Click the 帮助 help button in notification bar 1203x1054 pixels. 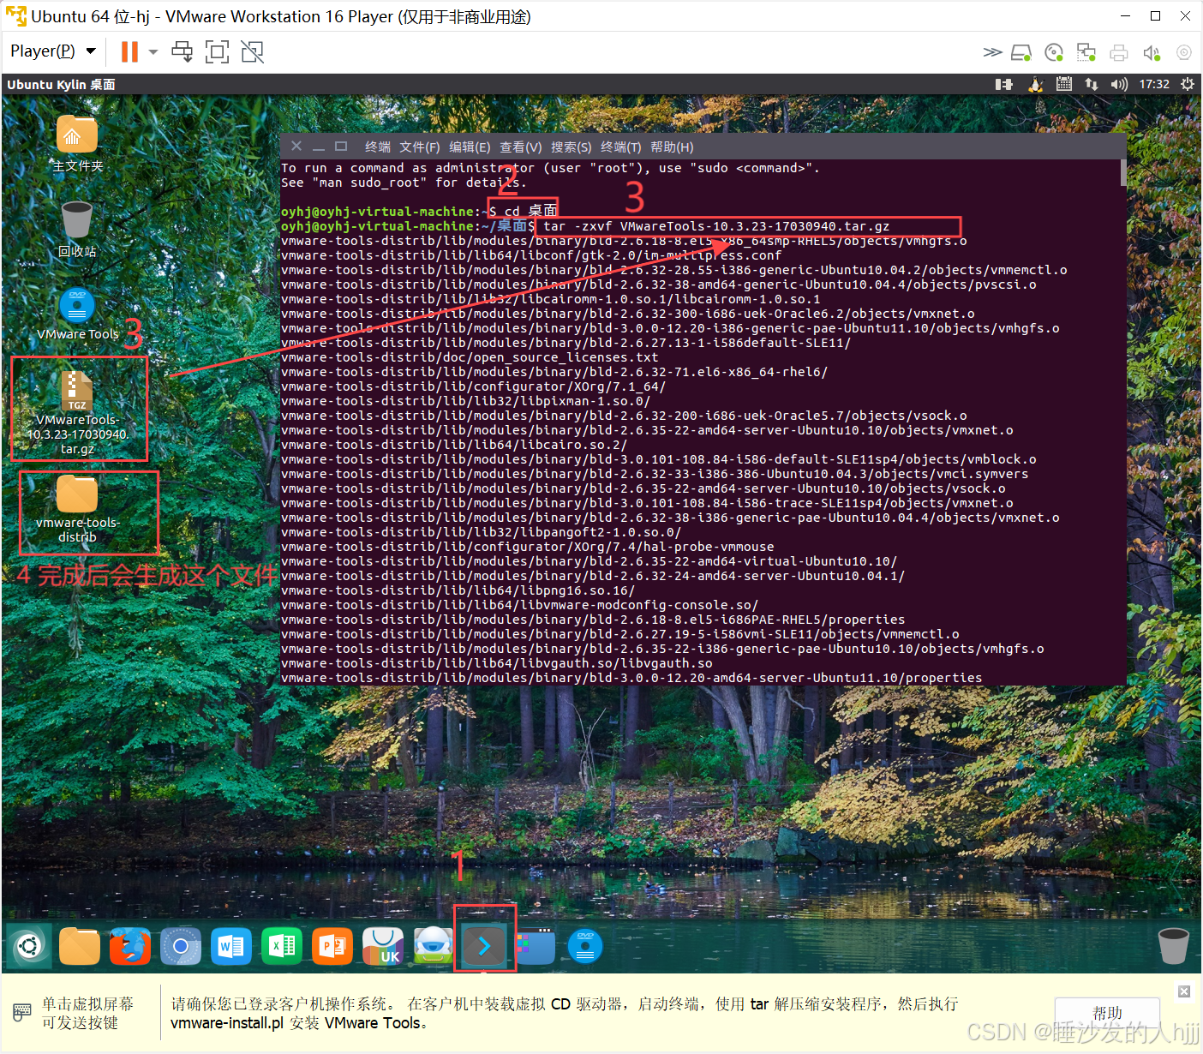click(1107, 1013)
